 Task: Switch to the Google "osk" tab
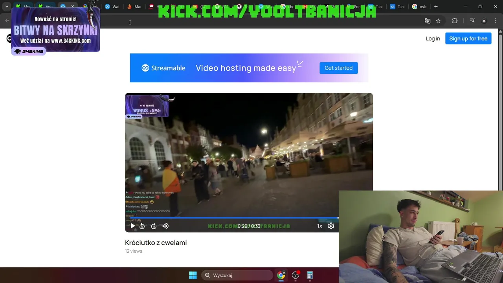[x=419, y=7]
